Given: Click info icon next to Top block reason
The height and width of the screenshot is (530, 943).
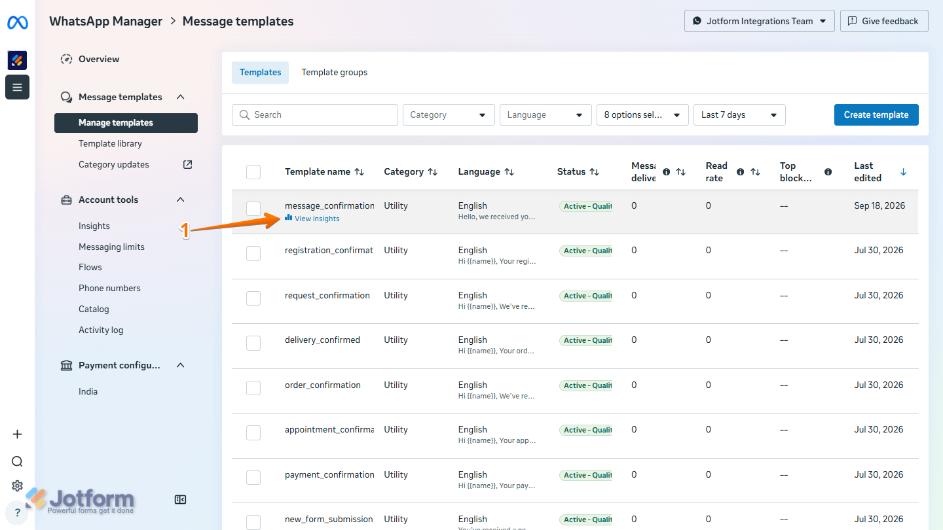Looking at the screenshot, I should click(828, 172).
